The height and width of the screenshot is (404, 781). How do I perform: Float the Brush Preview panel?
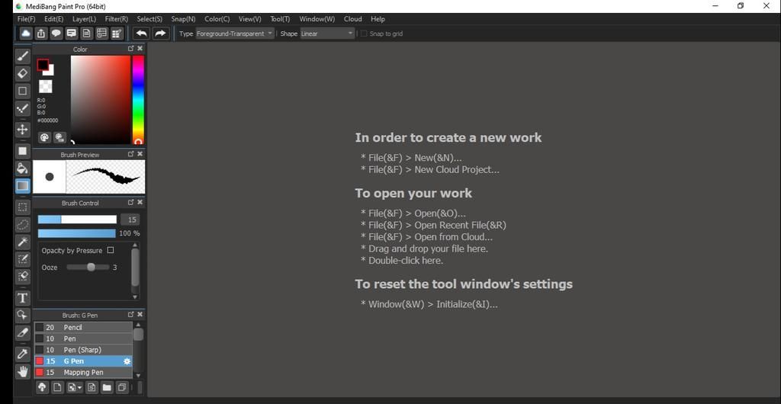click(x=131, y=154)
